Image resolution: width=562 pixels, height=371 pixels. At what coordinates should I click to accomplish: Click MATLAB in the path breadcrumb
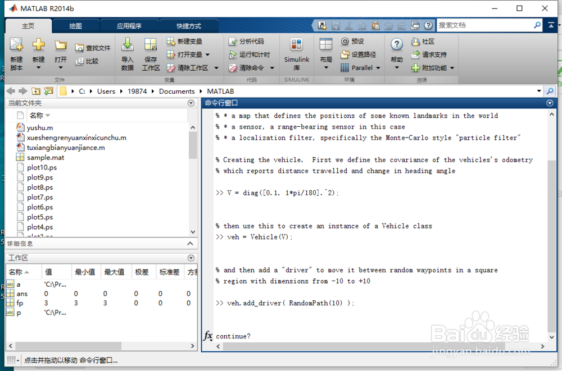pyautogui.click(x=220, y=91)
